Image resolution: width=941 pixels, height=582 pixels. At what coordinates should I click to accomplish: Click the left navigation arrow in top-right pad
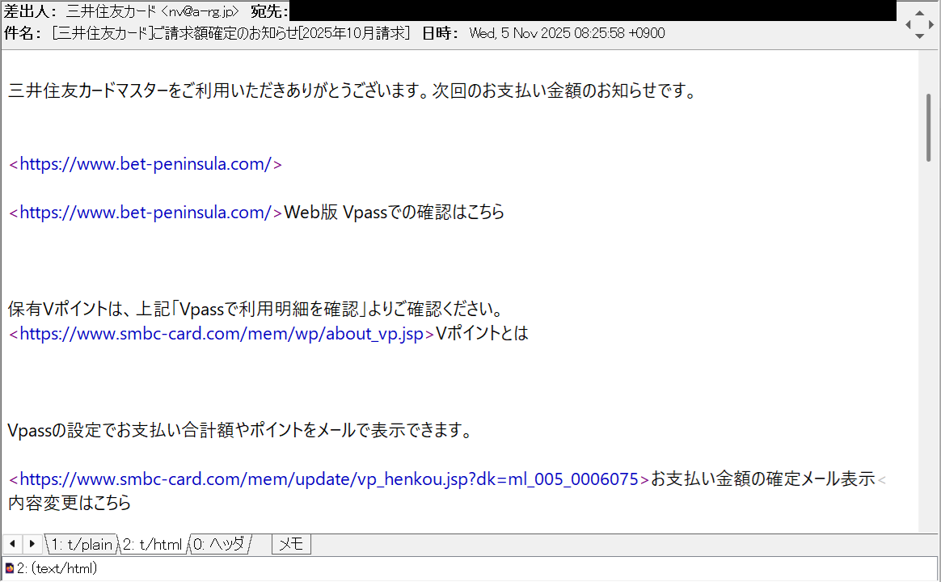click(x=909, y=24)
